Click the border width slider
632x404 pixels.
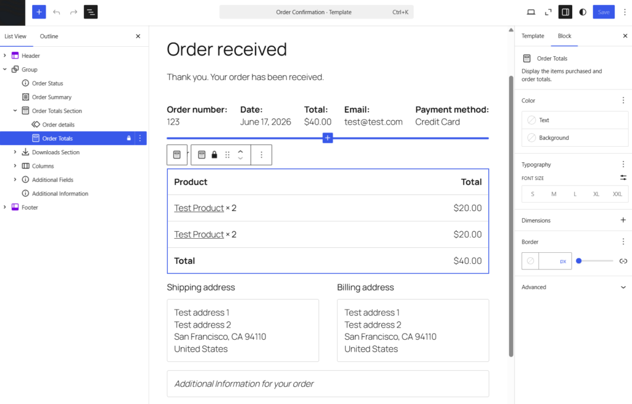(594, 261)
